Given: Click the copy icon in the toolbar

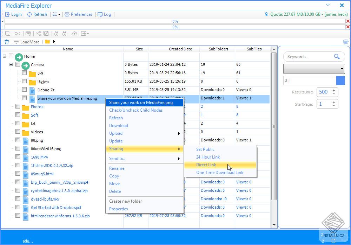Looking at the screenshot, I should [8, 34].
